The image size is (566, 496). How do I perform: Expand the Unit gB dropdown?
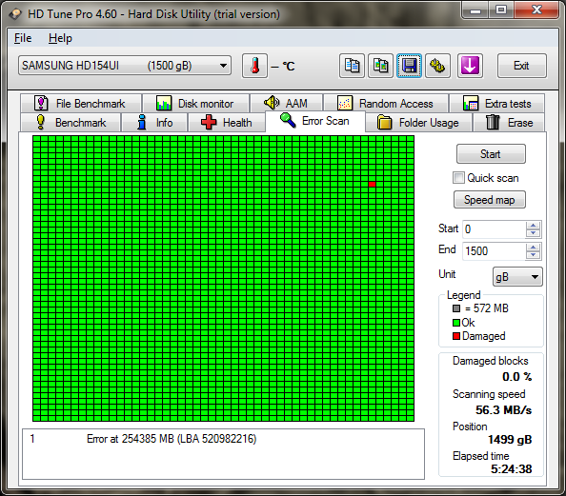(x=517, y=277)
